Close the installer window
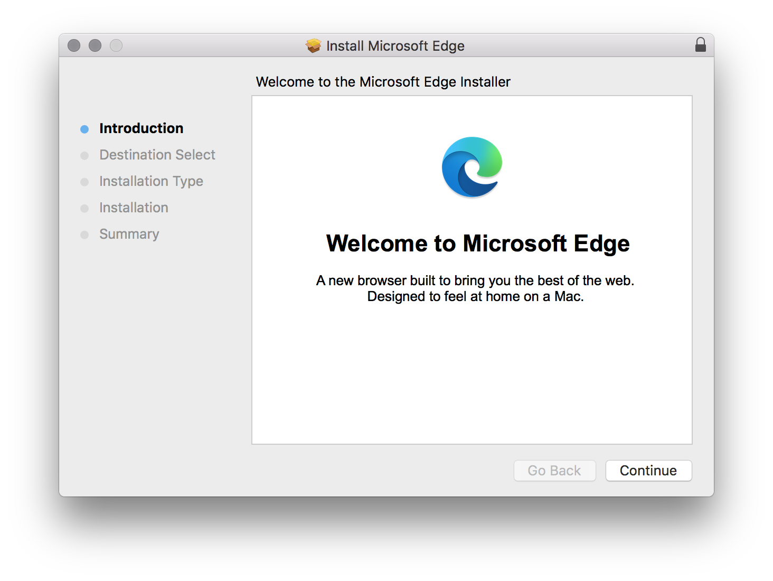 (74, 45)
